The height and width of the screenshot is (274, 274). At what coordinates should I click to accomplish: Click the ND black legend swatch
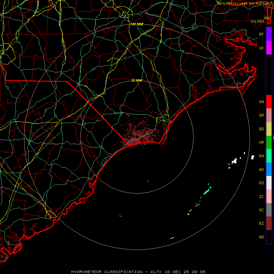(x=269, y=237)
